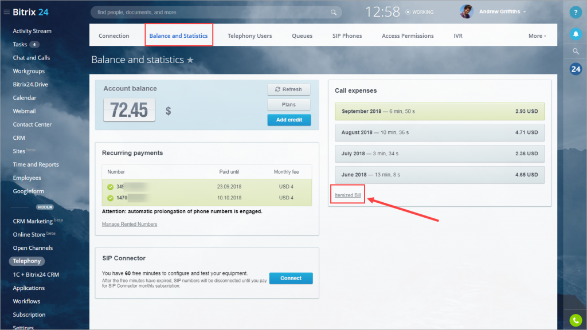Screen dimensions: 587x330
Task: Go to Open Channels
Action: click(33, 248)
